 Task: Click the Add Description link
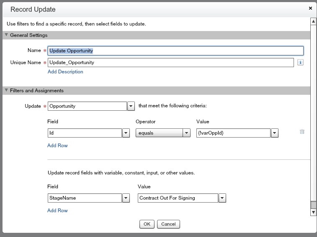tap(65, 72)
